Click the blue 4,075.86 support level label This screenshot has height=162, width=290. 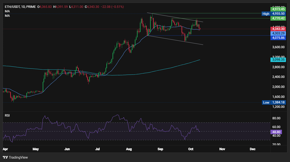[x=278, y=38]
